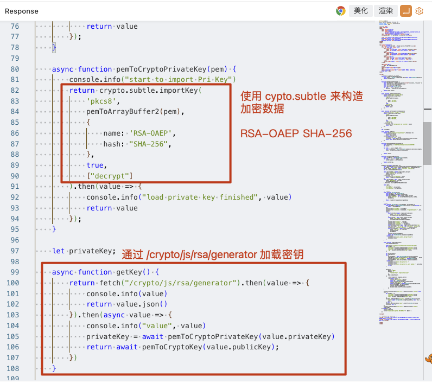Click 'pemToCryptoPrivateKey(value.privateKey)' on line 105
The height and width of the screenshot is (383, 432).
click(251, 336)
